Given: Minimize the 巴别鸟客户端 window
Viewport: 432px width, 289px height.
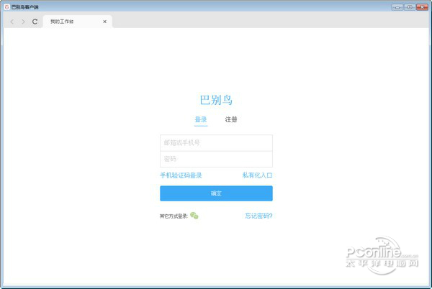Looking at the screenshot, I should (x=397, y=7).
